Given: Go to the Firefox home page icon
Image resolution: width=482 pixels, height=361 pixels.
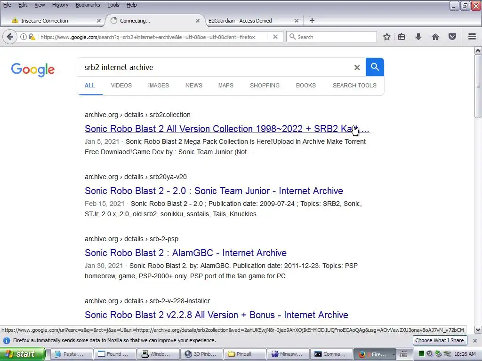Looking at the screenshot, I should [435, 37].
